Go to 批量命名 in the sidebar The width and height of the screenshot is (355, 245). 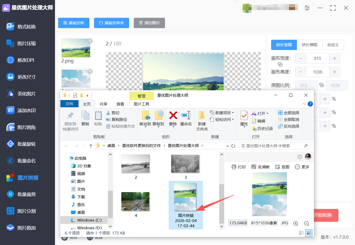21,161
